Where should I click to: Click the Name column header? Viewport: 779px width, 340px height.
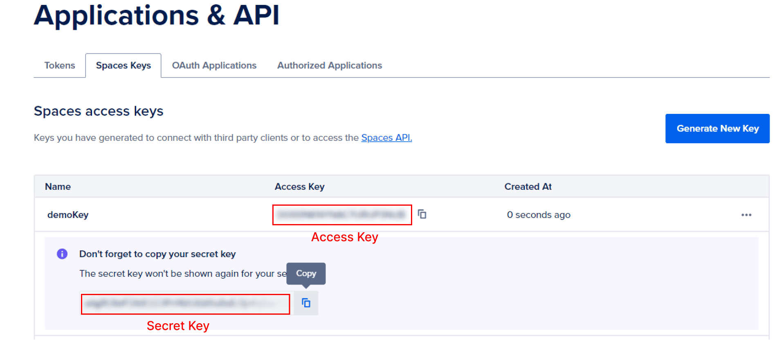tap(58, 187)
